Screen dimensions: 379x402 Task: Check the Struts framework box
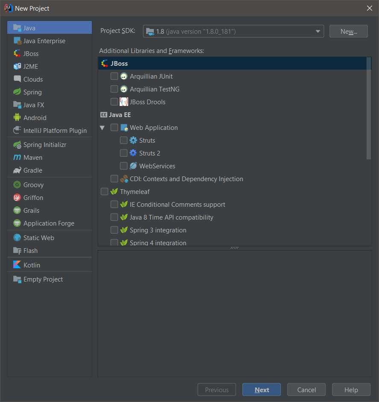pos(123,140)
